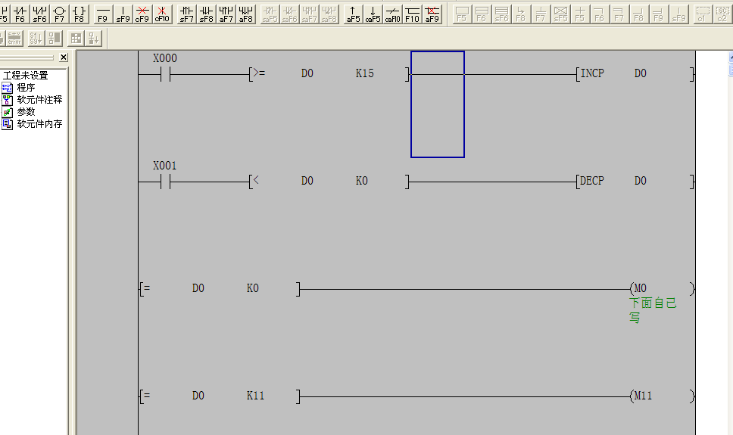Click cF9 delete horizontal line icon
The width and height of the screenshot is (733, 435).
142,13
